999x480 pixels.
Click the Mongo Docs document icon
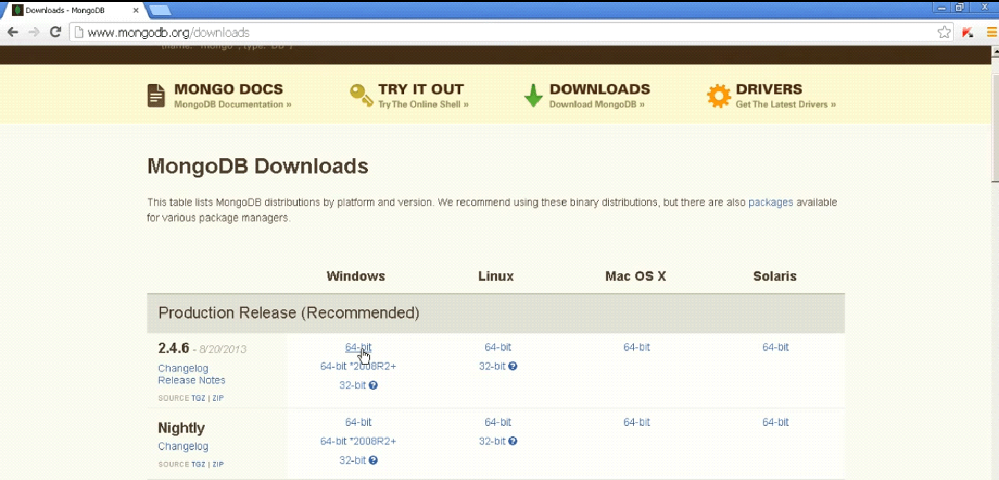pyautogui.click(x=156, y=96)
